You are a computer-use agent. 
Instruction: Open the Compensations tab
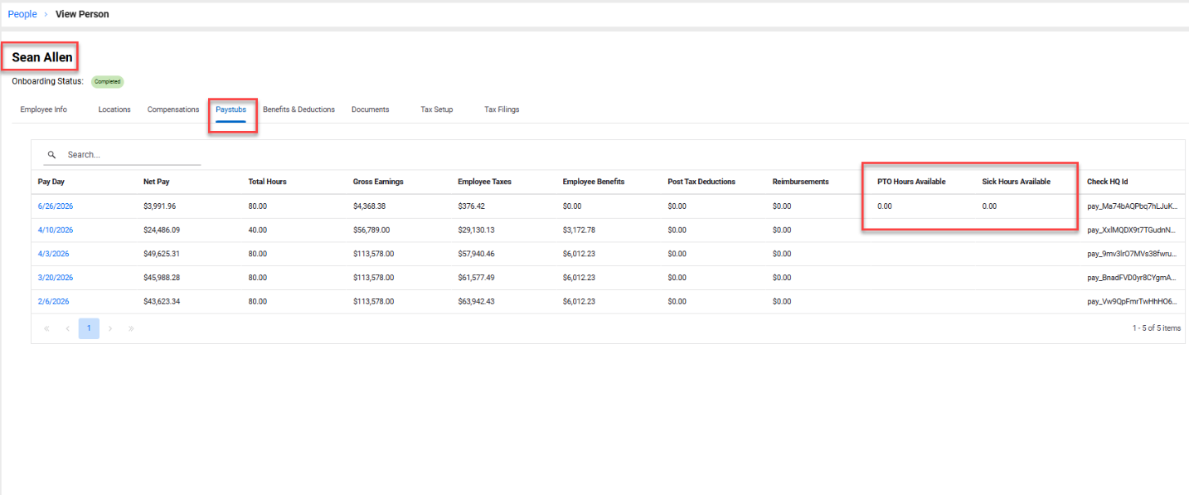point(173,109)
